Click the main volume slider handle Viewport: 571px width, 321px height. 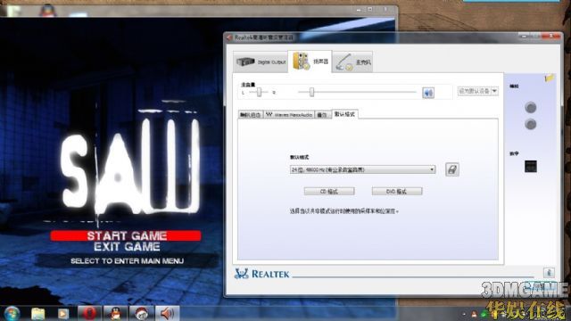click(x=311, y=92)
